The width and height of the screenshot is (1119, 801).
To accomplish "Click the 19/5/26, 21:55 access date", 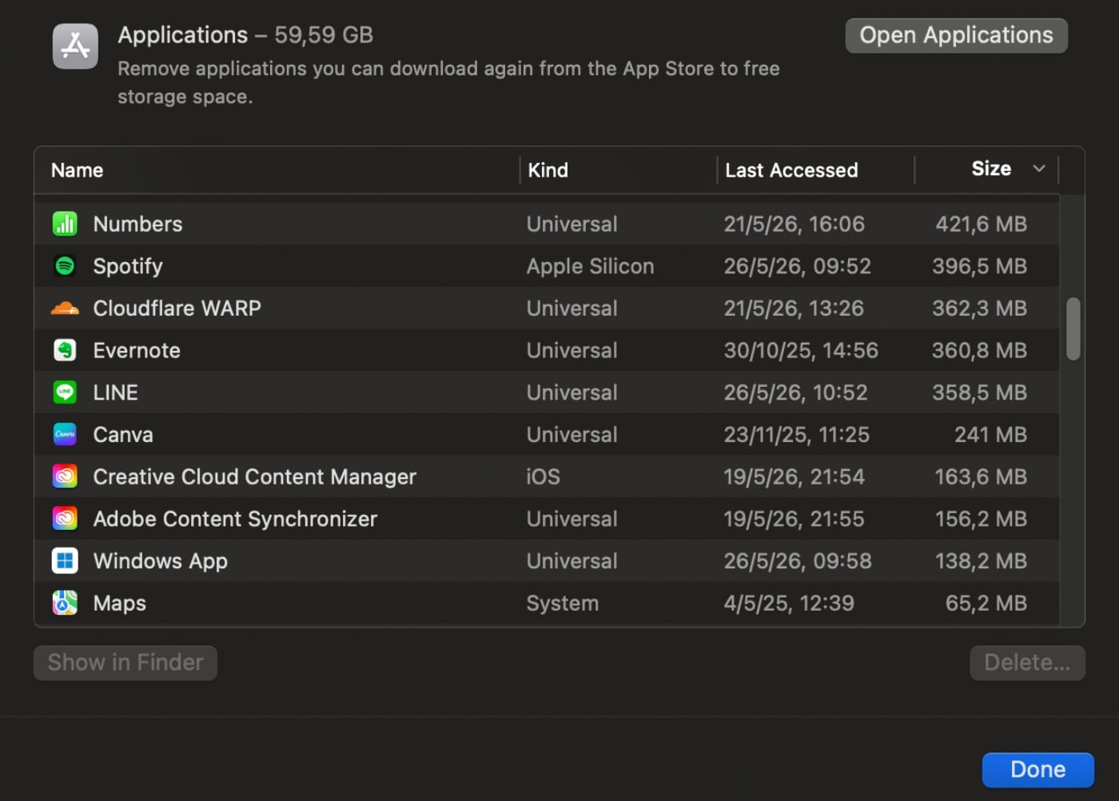I will pyautogui.click(x=794, y=519).
